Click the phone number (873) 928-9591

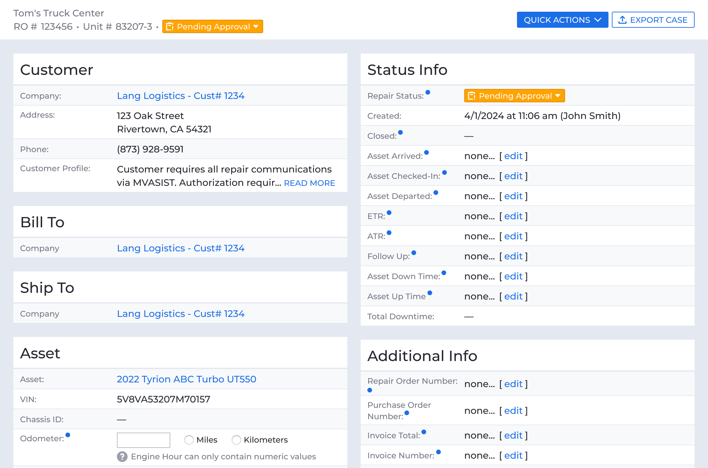pos(150,149)
